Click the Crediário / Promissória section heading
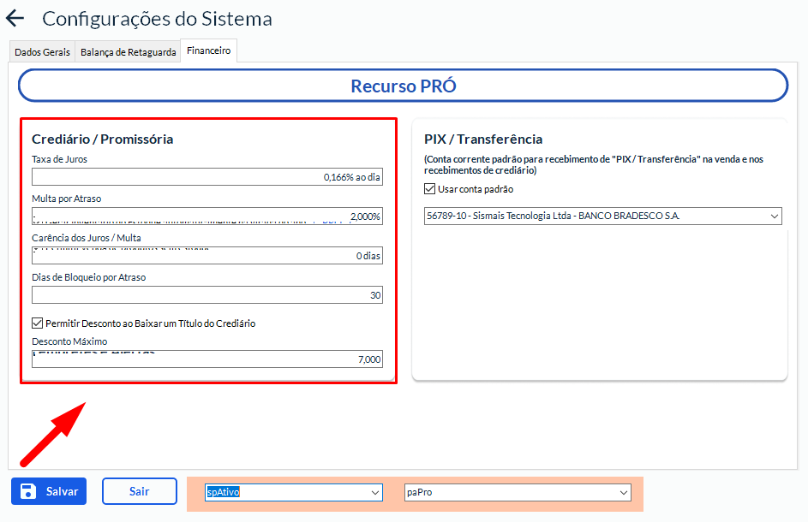This screenshot has height=522, width=808. [x=103, y=139]
